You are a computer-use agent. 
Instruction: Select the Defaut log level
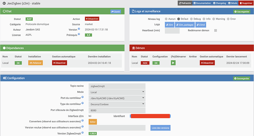point(179,19)
